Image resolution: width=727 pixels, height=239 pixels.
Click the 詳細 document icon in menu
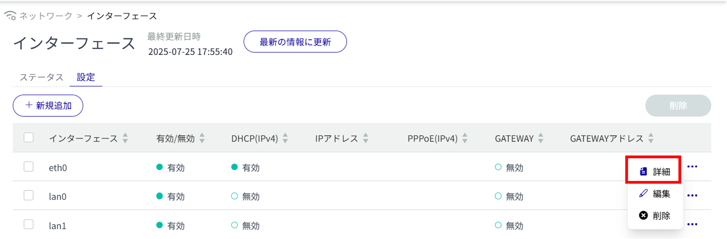click(643, 171)
